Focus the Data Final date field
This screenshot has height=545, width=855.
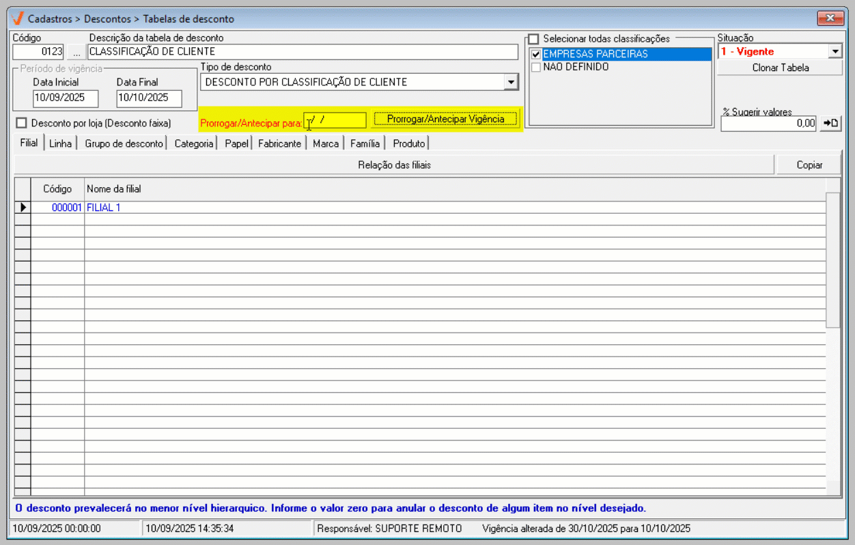click(x=148, y=98)
